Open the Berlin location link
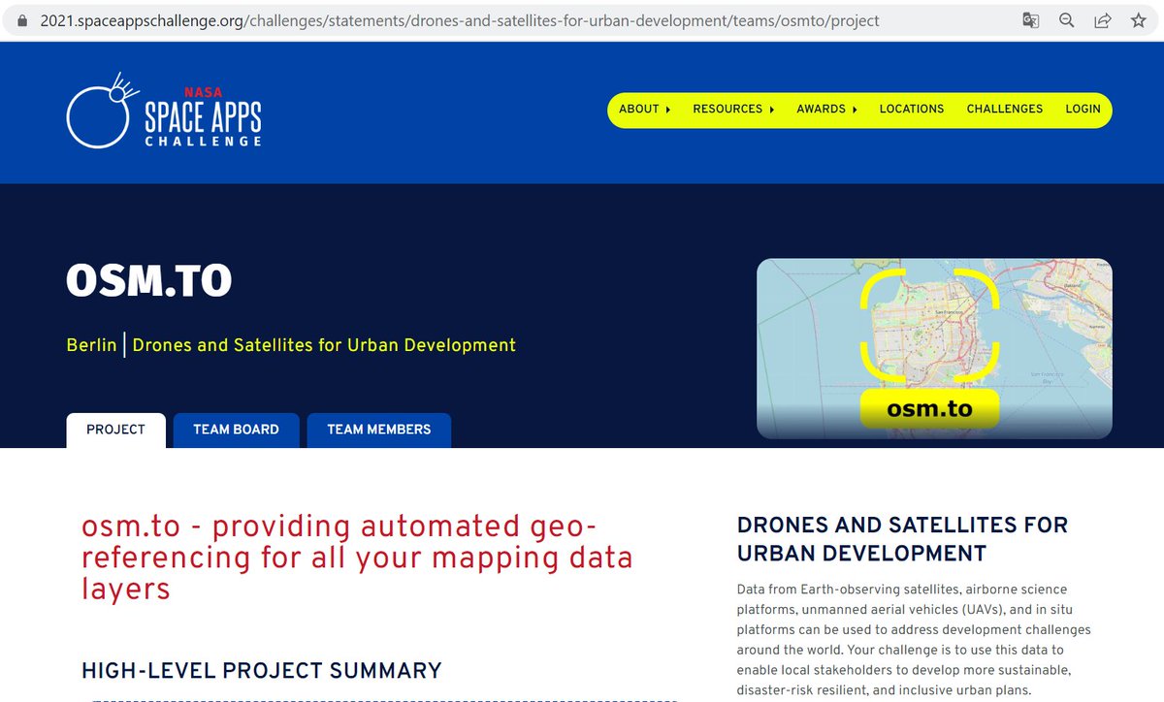 point(91,345)
